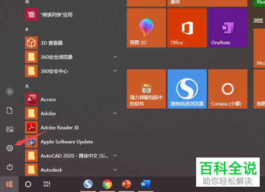
Task: Expand the AutoCAD 2020 folder
Action: pos(115,155)
